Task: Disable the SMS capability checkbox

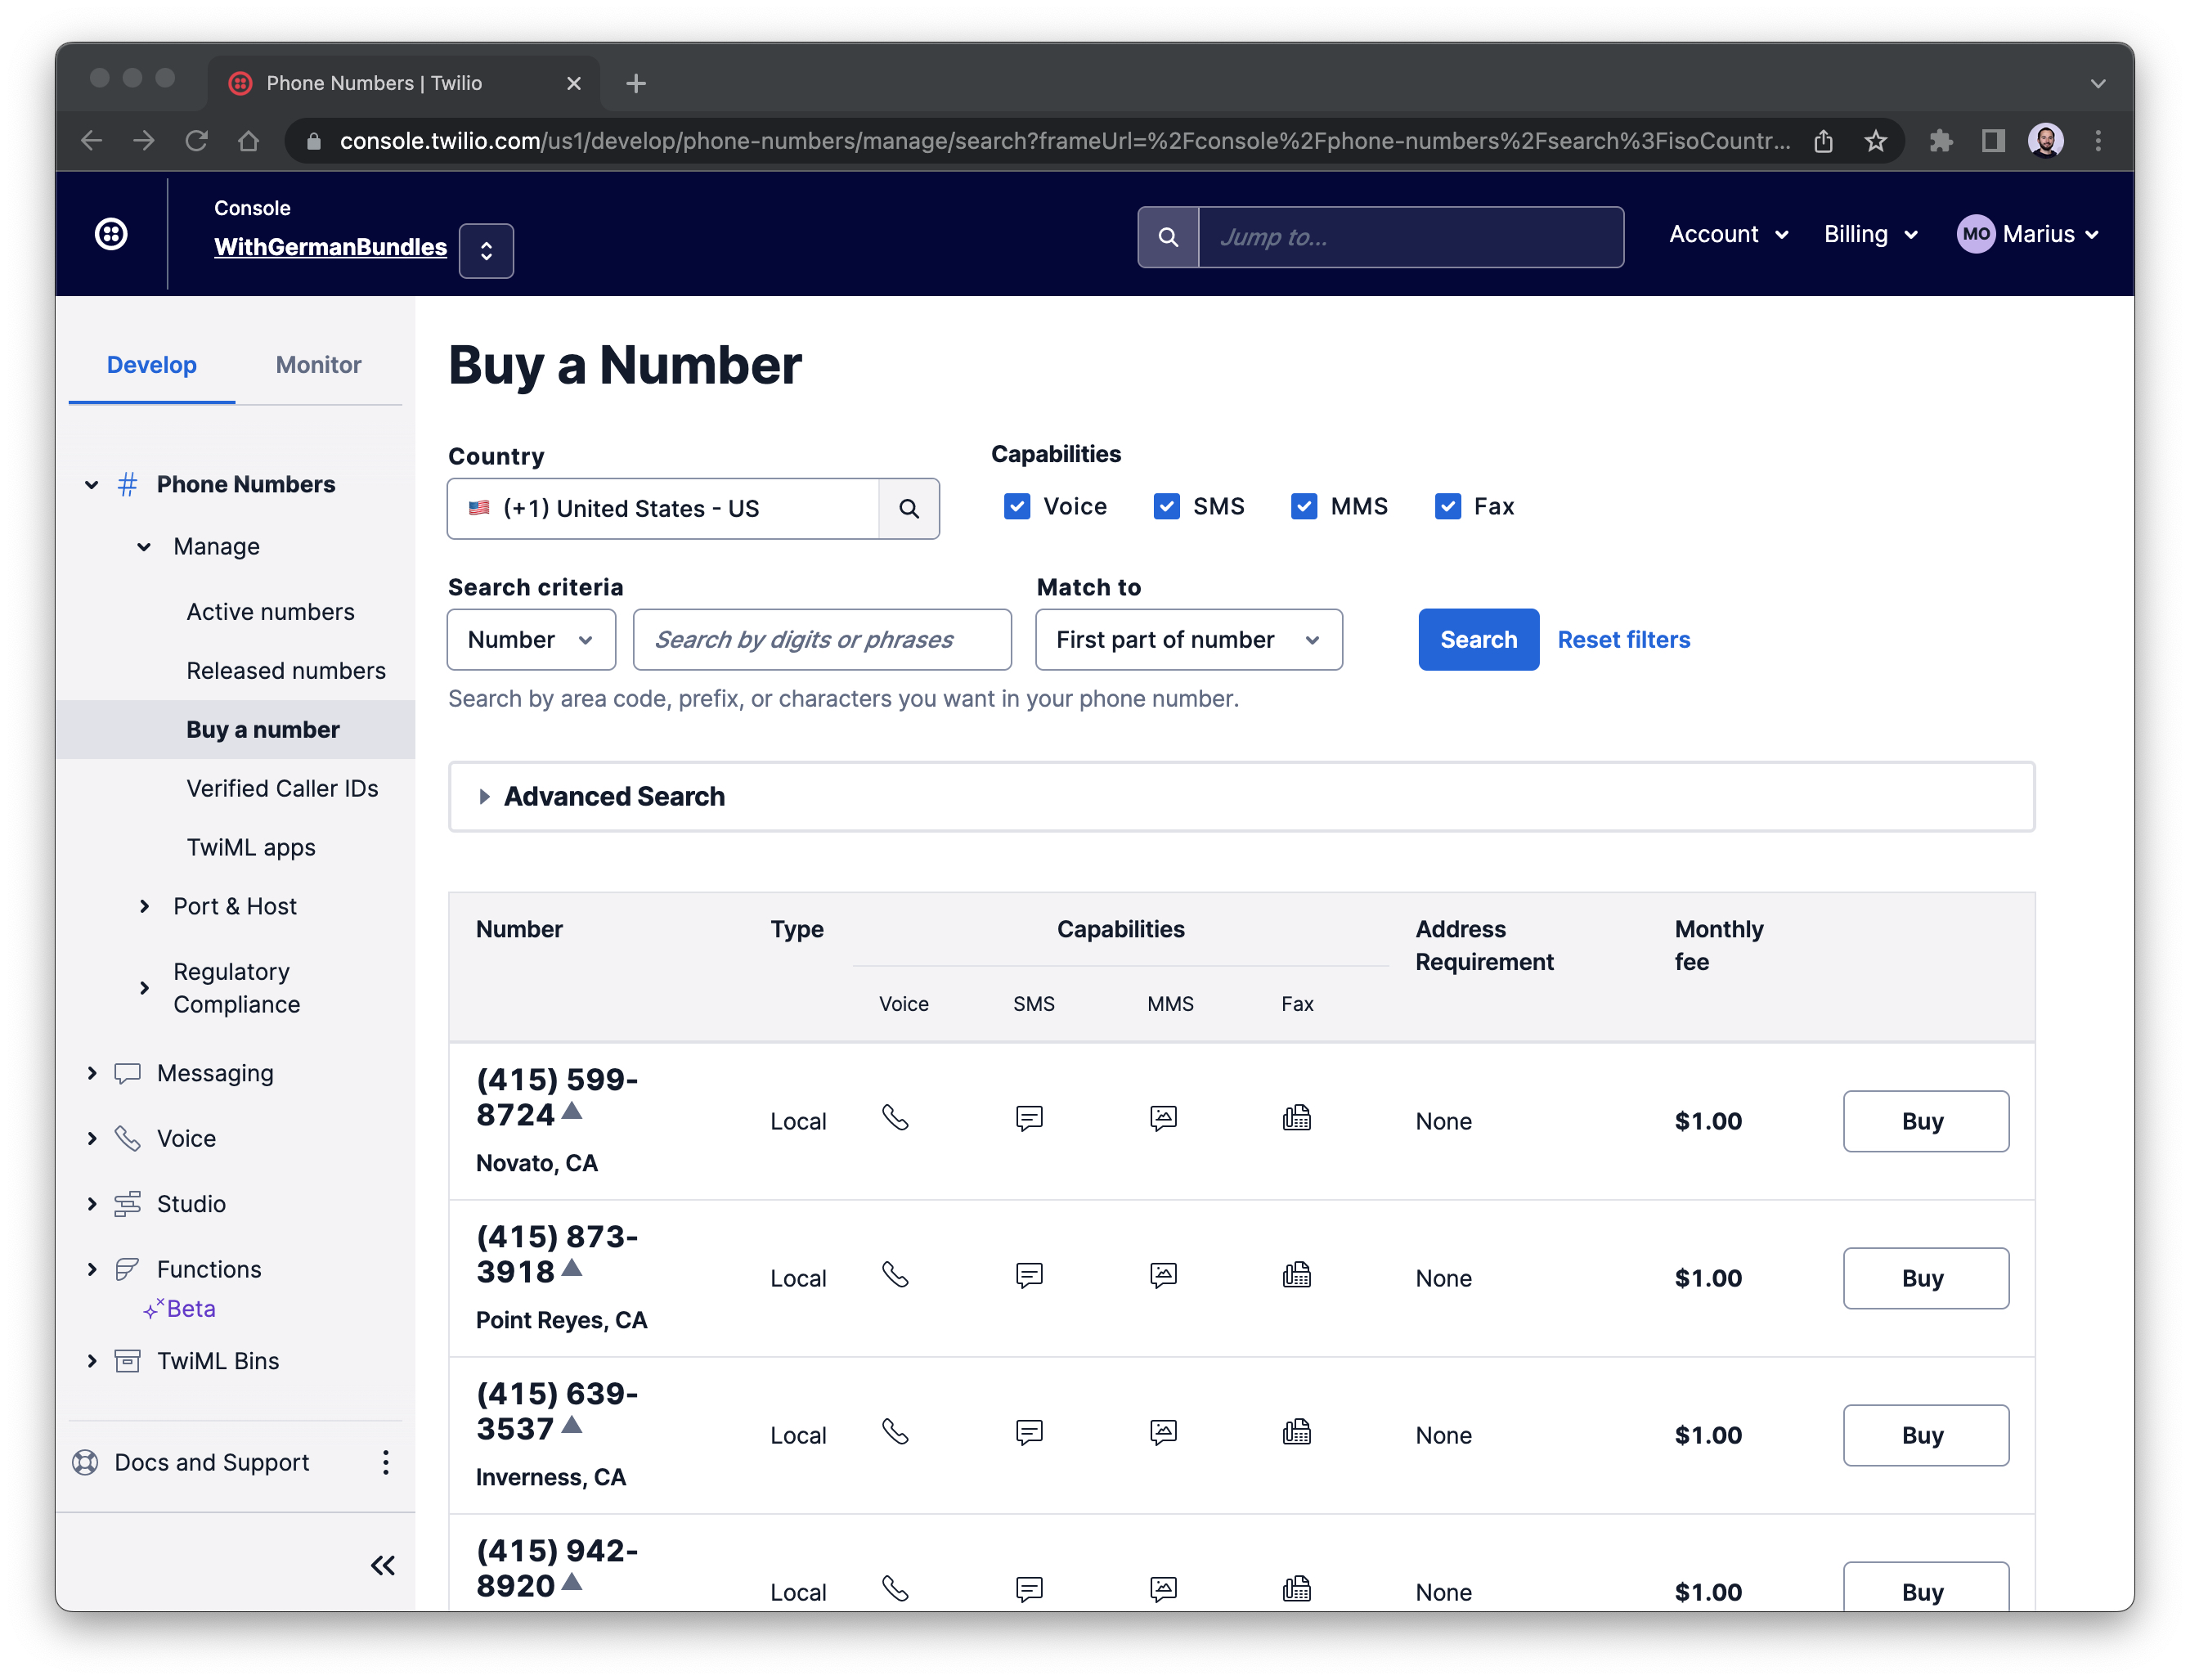Action: click(1165, 506)
